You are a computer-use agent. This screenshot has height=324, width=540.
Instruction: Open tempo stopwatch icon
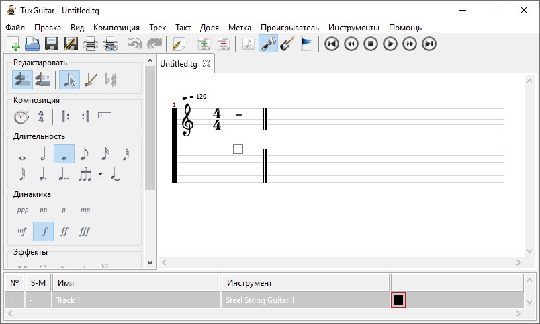[21, 117]
